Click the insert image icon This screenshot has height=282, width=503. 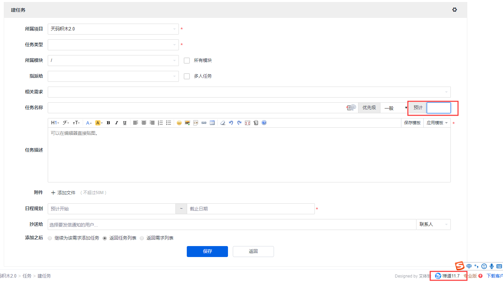click(x=187, y=123)
